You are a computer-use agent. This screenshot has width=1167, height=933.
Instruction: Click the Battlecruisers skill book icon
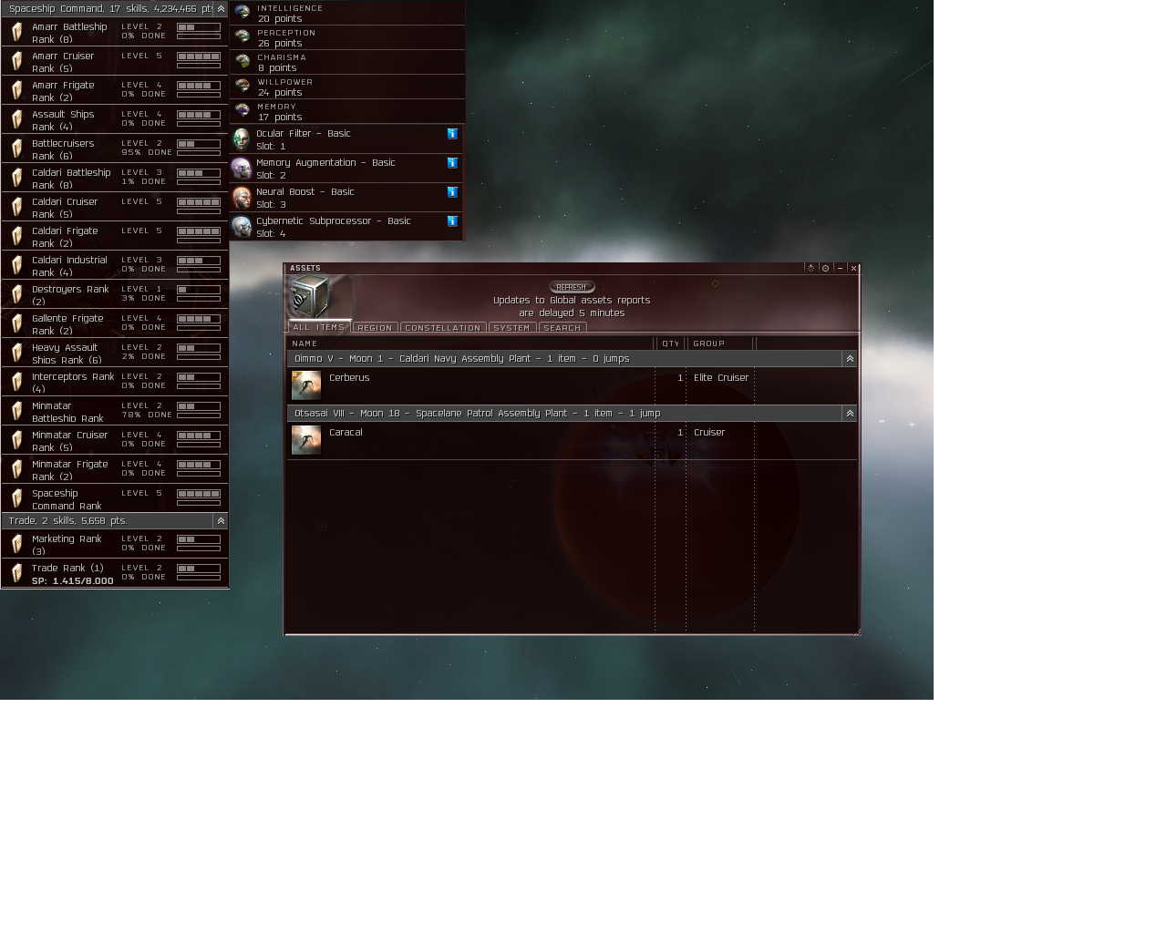pyautogui.click(x=16, y=149)
